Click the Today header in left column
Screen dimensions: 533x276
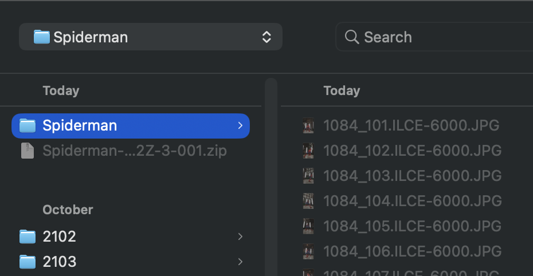click(x=61, y=90)
